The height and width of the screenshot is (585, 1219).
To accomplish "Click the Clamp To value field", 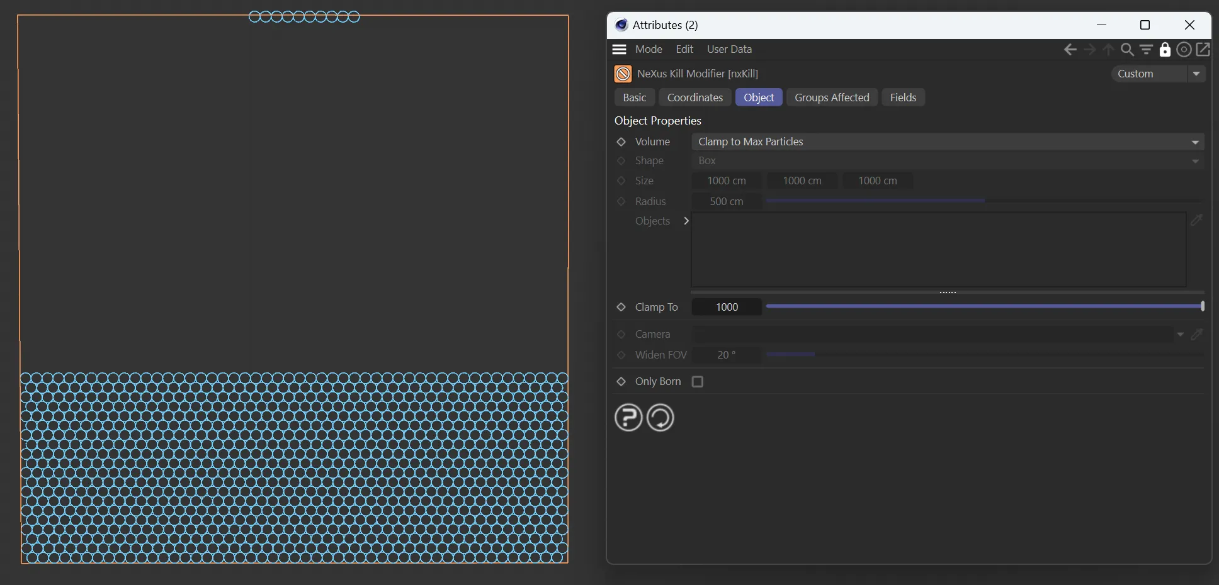I will [727, 307].
